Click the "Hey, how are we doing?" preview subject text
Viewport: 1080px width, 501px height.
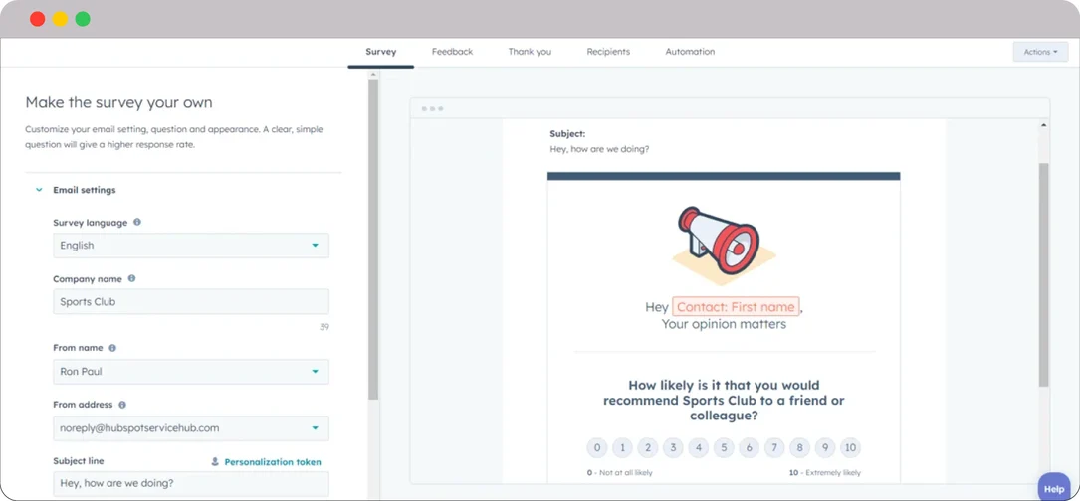[599, 149]
